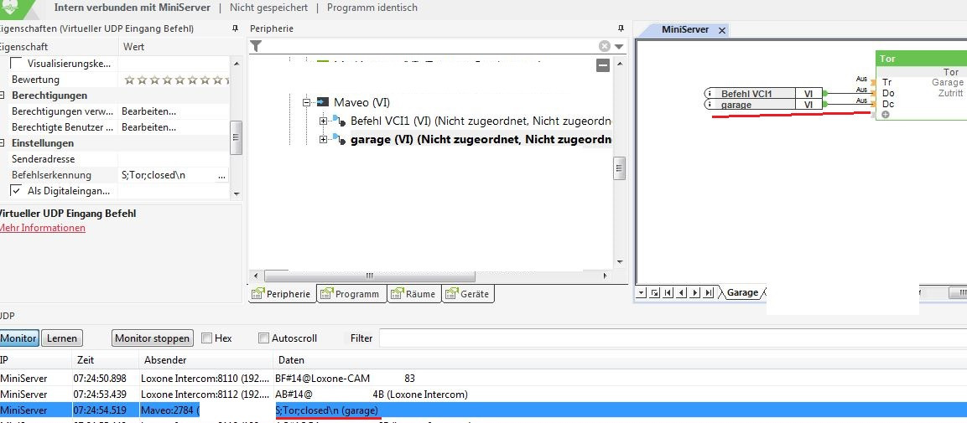Image resolution: width=967 pixels, height=423 pixels.
Task: Expand the Befehl VCI1 (VI) tree node
Action: click(323, 121)
